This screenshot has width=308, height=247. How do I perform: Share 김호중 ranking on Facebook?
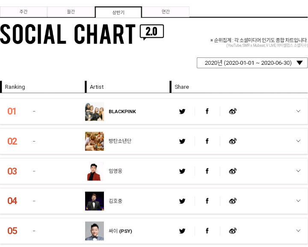(x=207, y=201)
